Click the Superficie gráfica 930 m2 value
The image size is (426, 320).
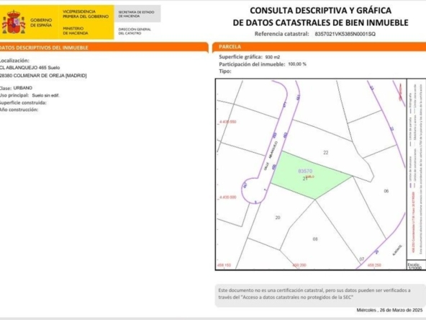273,57
